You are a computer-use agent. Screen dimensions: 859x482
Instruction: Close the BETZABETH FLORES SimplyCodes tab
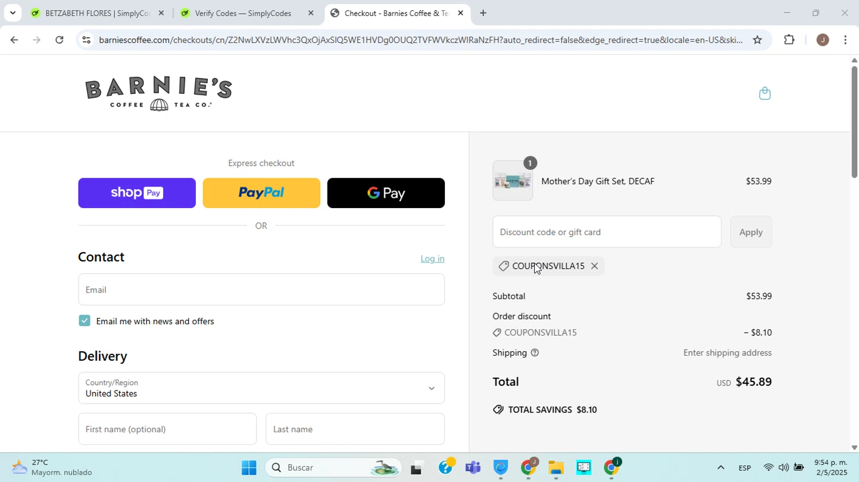[x=161, y=13]
